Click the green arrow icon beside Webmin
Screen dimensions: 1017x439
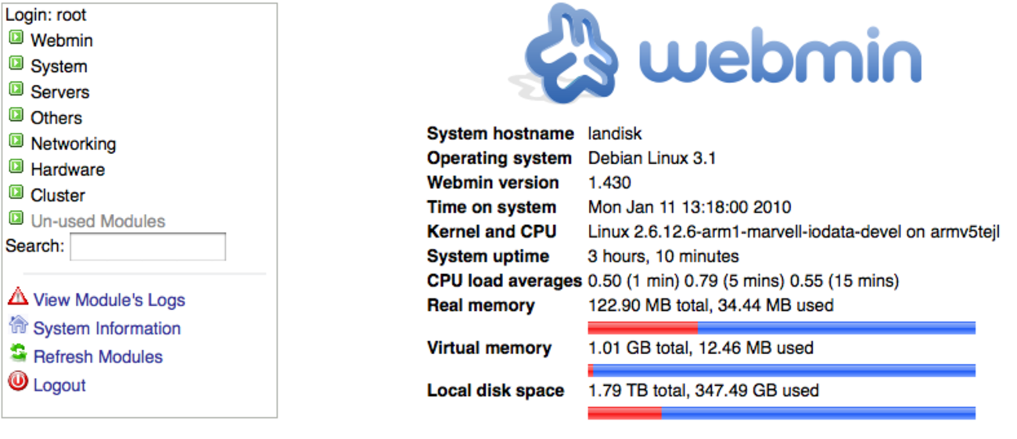point(16,37)
